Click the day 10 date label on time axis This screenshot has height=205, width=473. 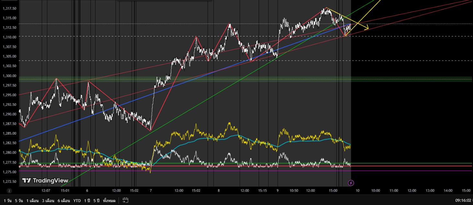tap(357, 191)
